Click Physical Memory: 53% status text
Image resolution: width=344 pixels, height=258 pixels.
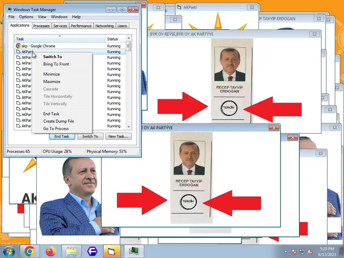tap(106, 152)
